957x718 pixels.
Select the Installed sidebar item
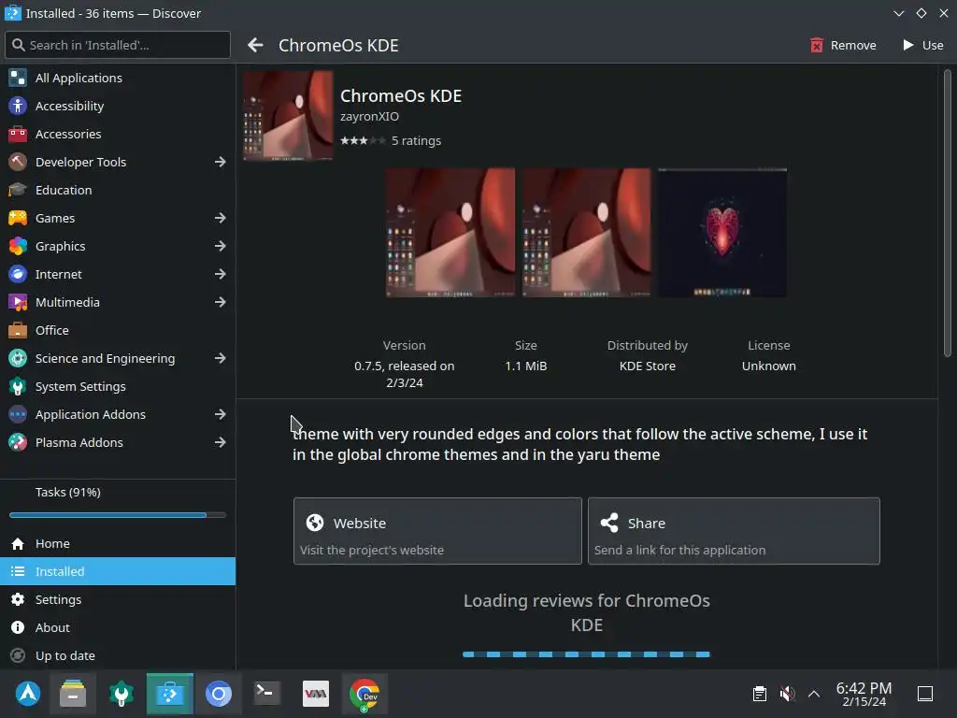point(118,571)
